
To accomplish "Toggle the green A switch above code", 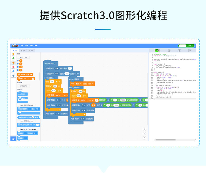I will 157,51.
